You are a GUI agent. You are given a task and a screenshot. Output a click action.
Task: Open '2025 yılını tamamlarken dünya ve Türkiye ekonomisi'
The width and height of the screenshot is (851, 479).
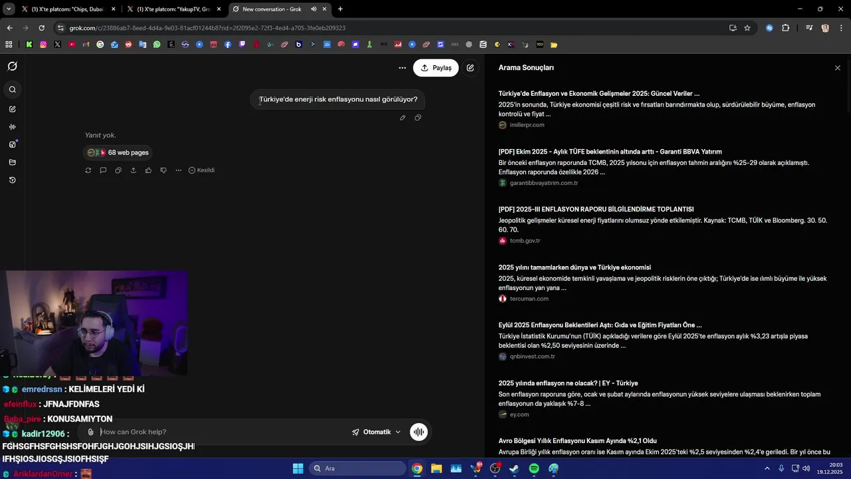tap(574, 267)
